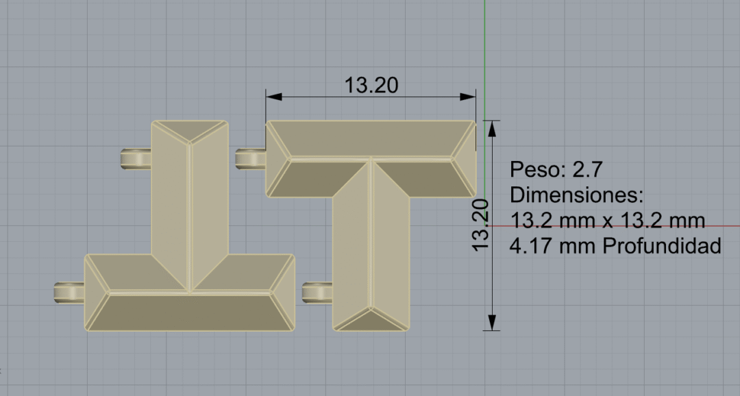Select the peg beside right T's lower stem

[317, 293]
